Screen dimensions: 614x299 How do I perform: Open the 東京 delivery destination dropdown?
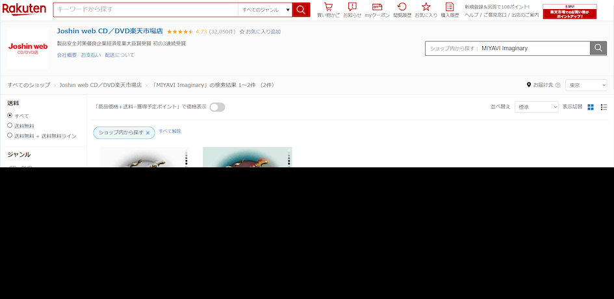[586, 85]
